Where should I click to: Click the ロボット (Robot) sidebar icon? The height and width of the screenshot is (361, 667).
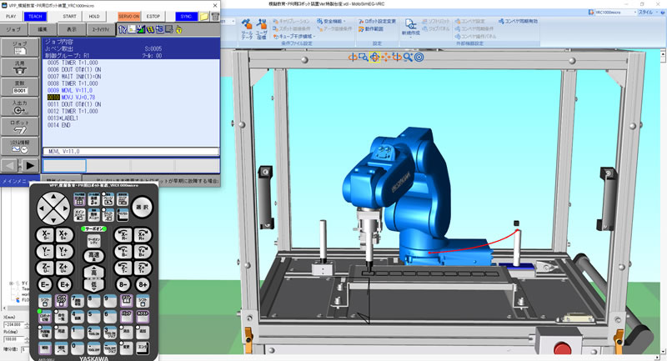pyautogui.click(x=20, y=127)
